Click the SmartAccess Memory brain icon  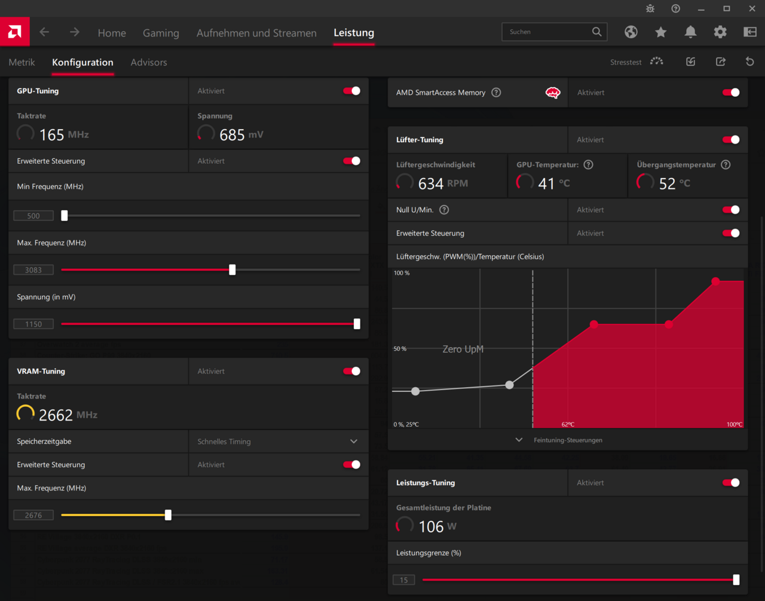pyautogui.click(x=553, y=93)
